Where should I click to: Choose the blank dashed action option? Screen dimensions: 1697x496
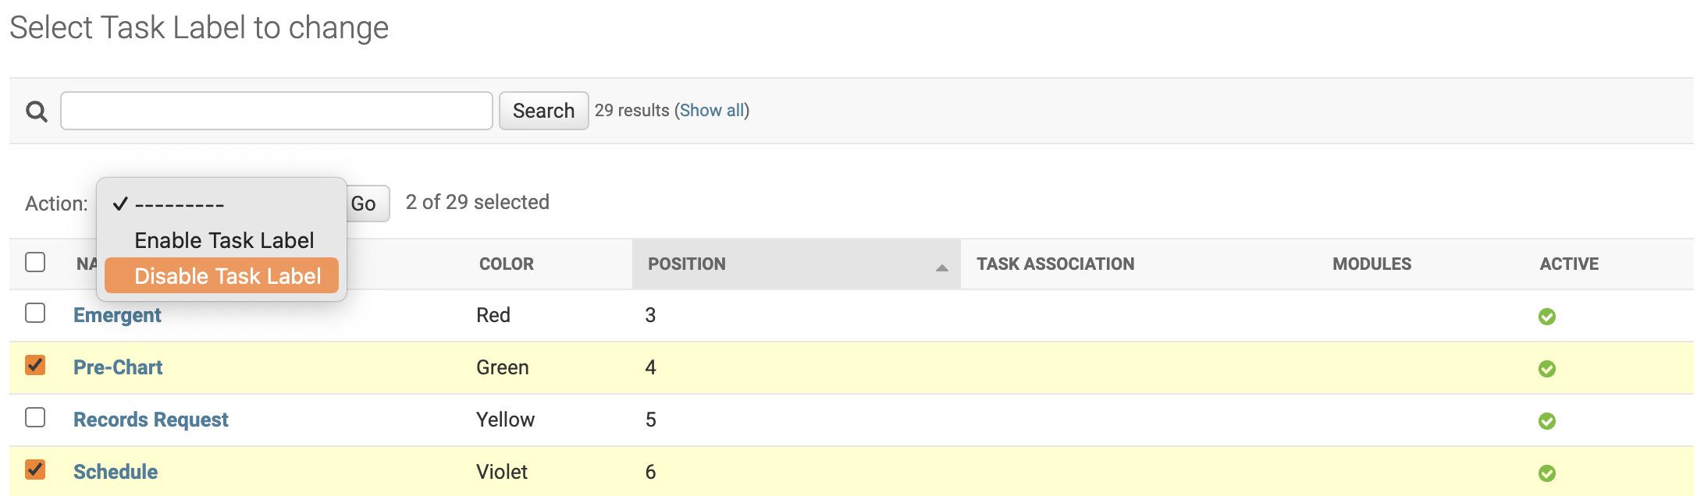coord(180,205)
